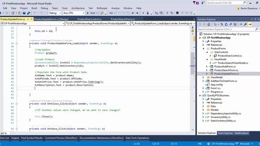The width and height of the screenshot is (260, 146).
Task: Click the Navigate Backward arrow in main toolbar
Action: [x=133, y=13]
